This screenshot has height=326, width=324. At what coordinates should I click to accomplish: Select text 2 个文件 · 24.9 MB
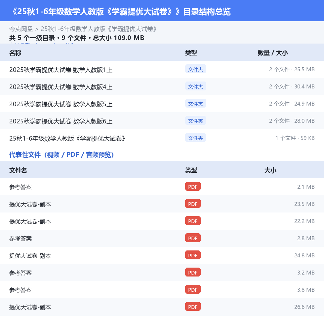pos(292,104)
